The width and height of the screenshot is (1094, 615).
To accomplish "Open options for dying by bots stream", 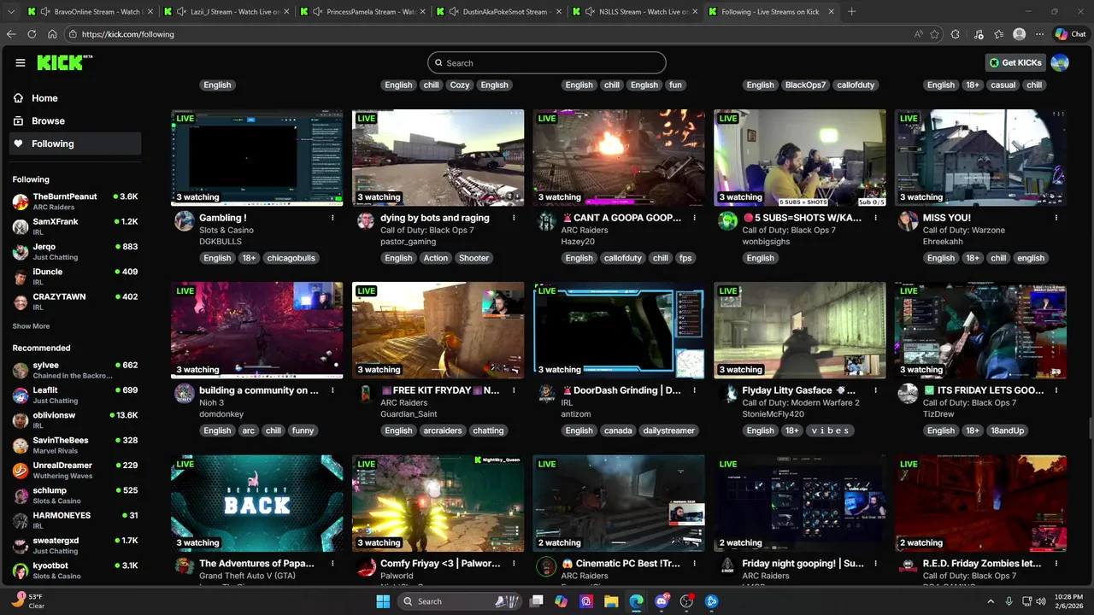I will click(x=514, y=218).
